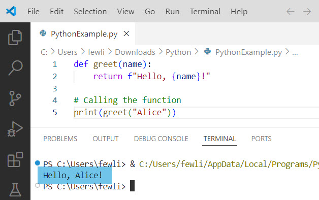Image resolution: width=319 pixels, height=200 pixels.
Task: Go back with the left arrow
Action: 291,12
